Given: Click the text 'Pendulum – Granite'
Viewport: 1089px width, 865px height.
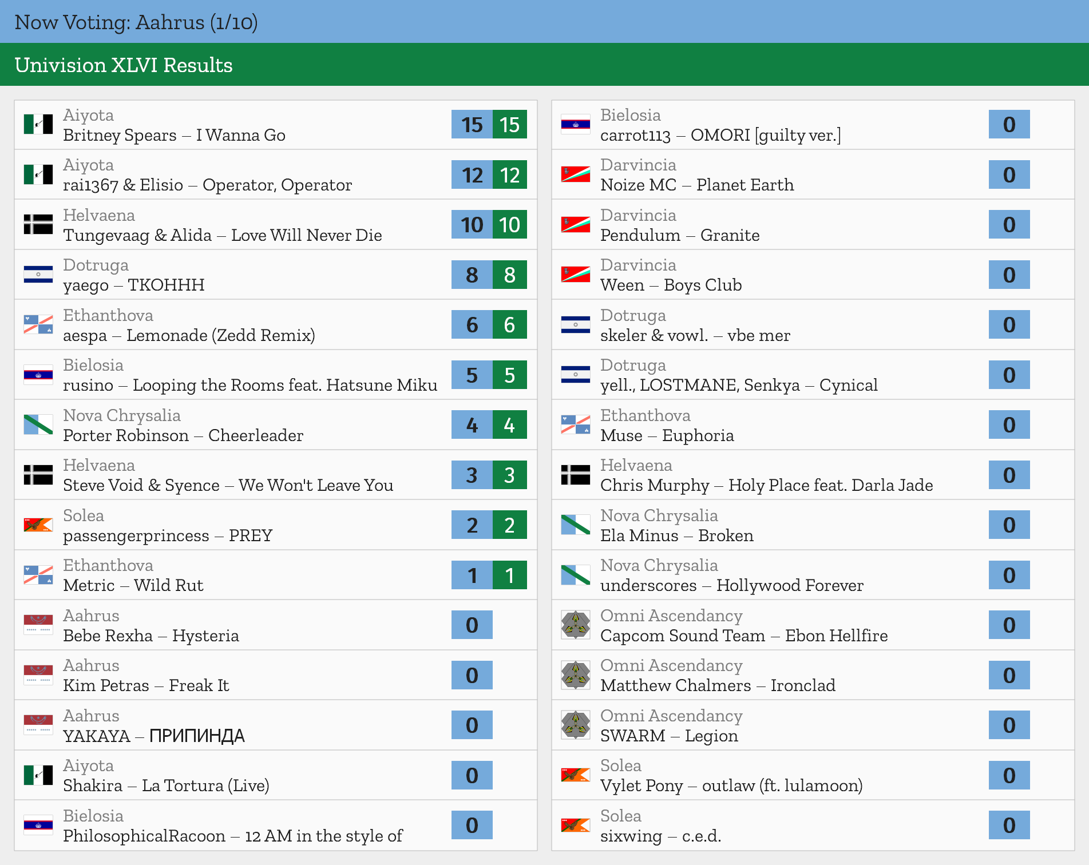Looking at the screenshot, I should pyautogui.click(x=680, y=235).
